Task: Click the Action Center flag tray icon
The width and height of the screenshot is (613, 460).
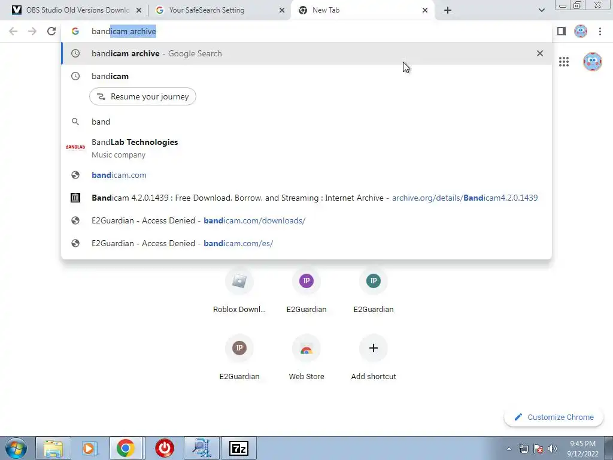Action: [538, 449]
